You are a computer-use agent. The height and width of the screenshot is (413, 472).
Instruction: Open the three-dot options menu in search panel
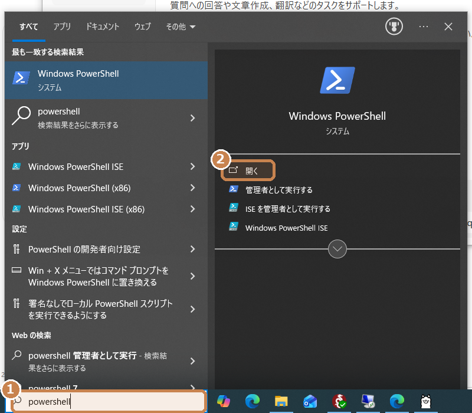(x=424, y=27)
